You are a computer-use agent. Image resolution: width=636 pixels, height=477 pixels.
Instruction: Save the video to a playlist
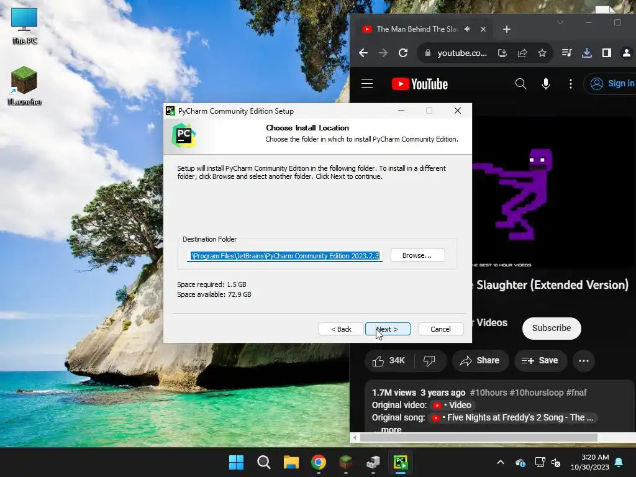click(540, 361)
